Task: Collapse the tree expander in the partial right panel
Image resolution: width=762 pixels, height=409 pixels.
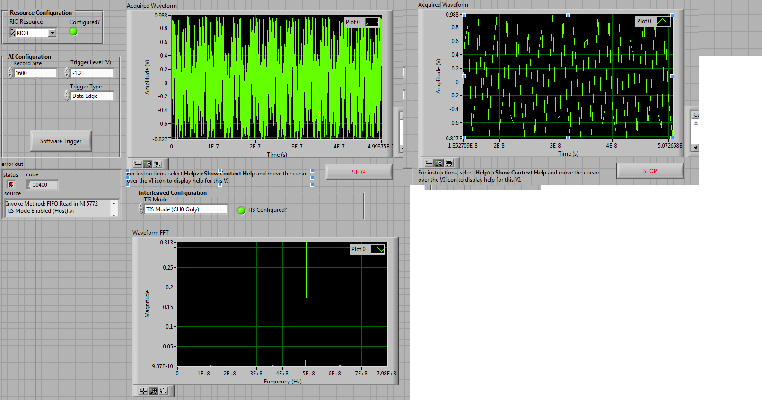Action: click(x=696, y=123)
